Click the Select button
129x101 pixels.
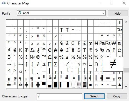(94, 96)
